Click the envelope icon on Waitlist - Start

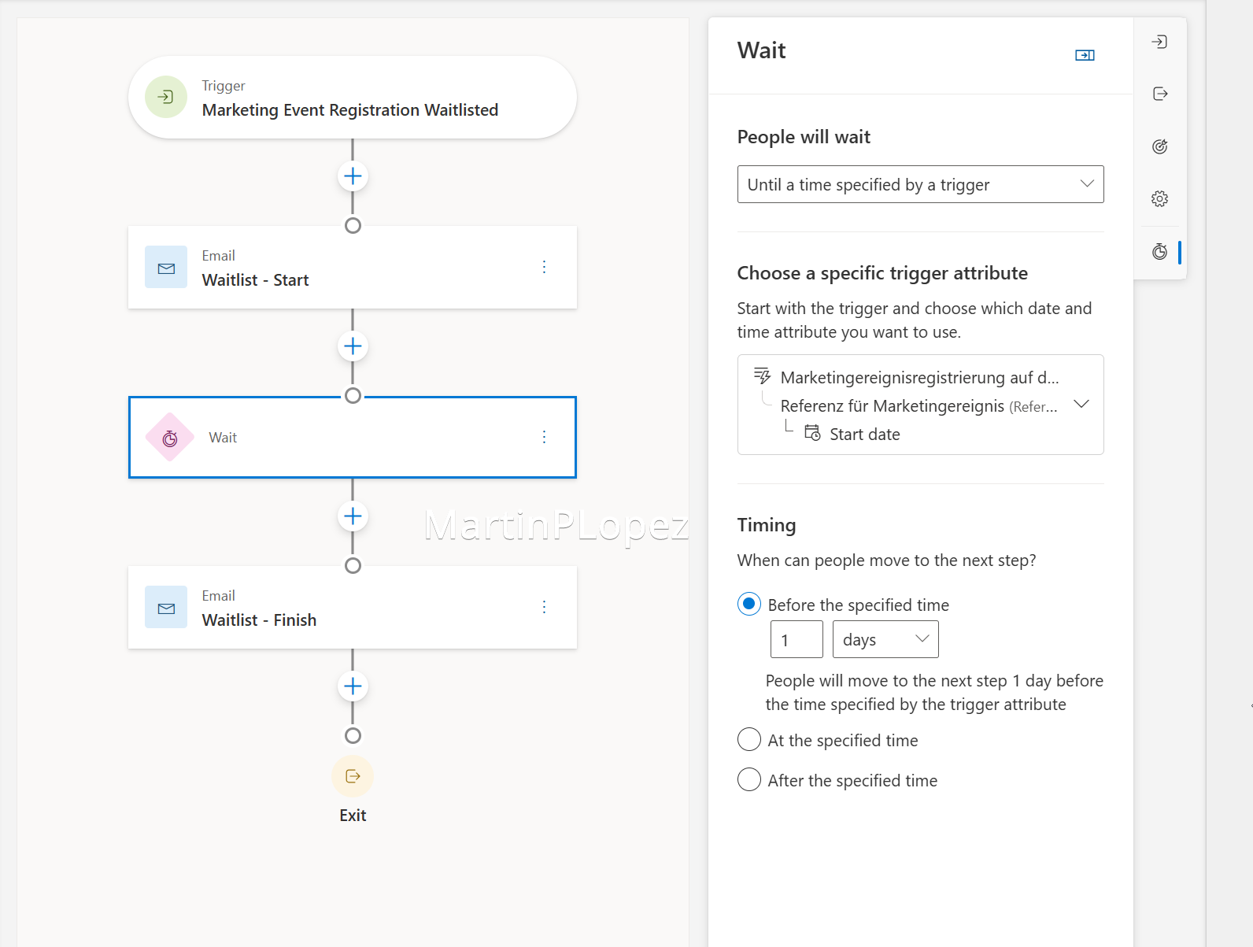pos(166,268)
